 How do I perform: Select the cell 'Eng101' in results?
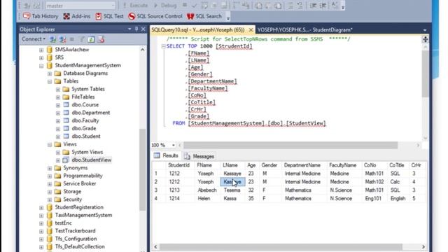[373, 199]
